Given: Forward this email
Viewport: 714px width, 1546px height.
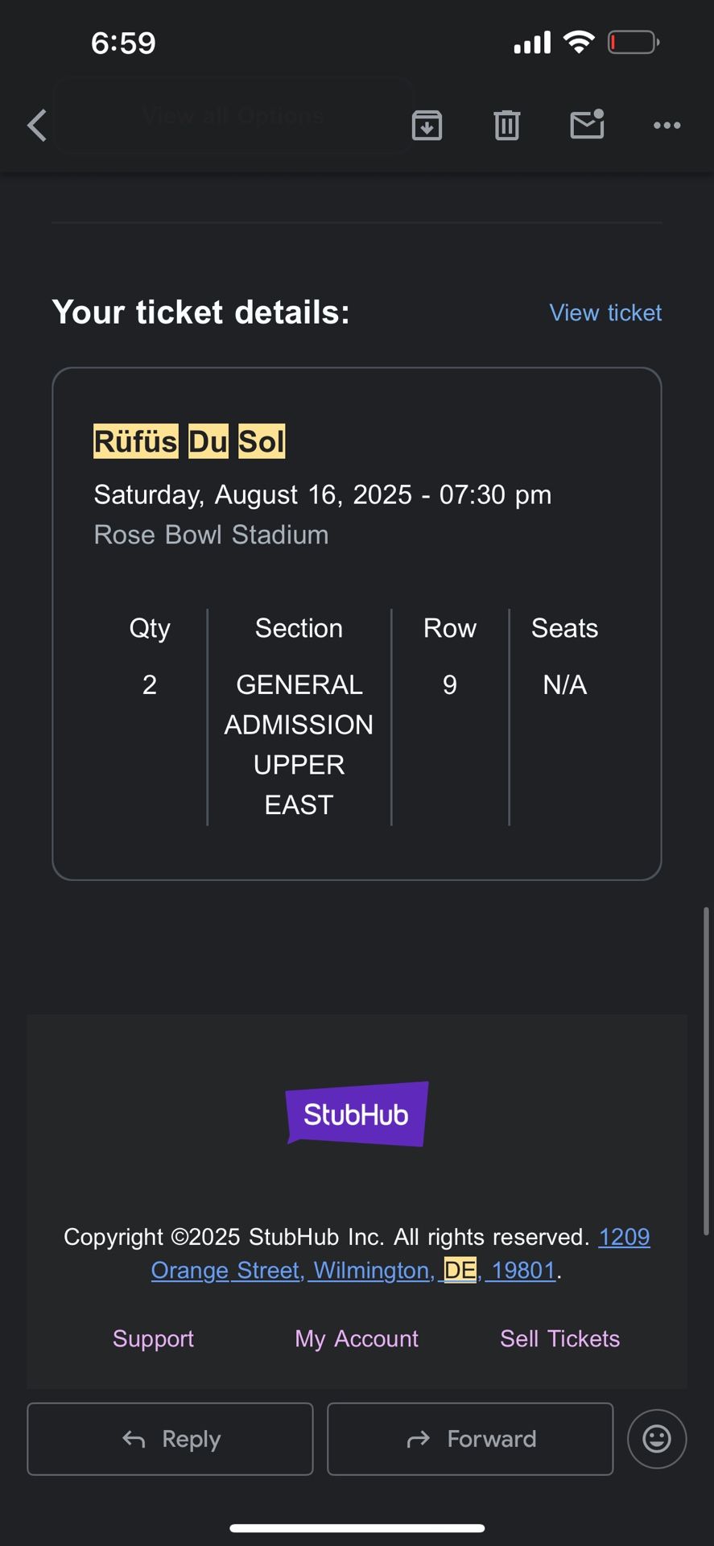Looking at the screenshot, I should (x=470, y=1439).
